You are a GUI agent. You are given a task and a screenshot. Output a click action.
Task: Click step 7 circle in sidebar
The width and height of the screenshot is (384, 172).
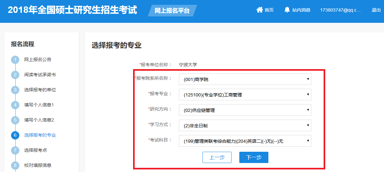tap(15, 150)
